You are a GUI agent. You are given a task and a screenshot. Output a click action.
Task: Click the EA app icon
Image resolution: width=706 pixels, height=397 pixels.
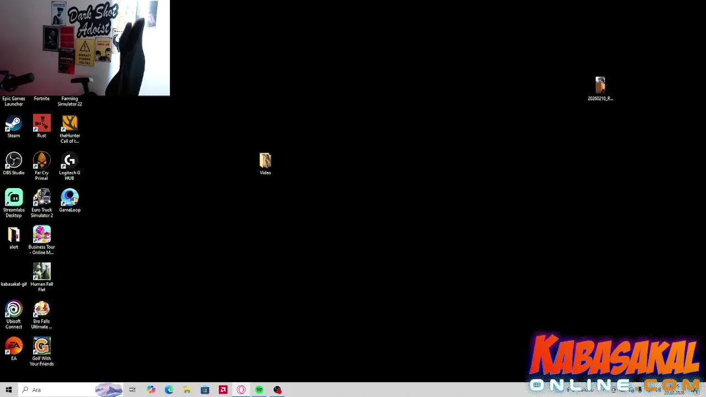14,346
